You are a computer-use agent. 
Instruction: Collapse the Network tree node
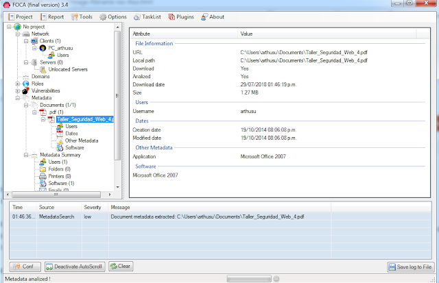(x=18, y=34)
